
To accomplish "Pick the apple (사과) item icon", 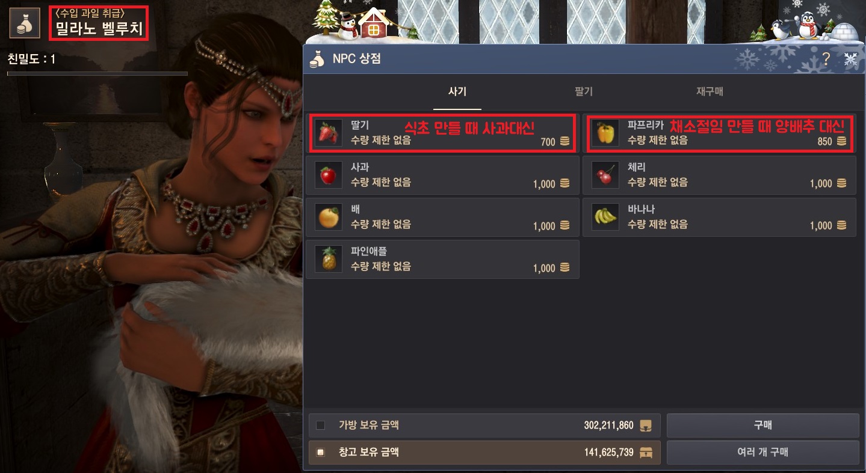I will 328,175.
